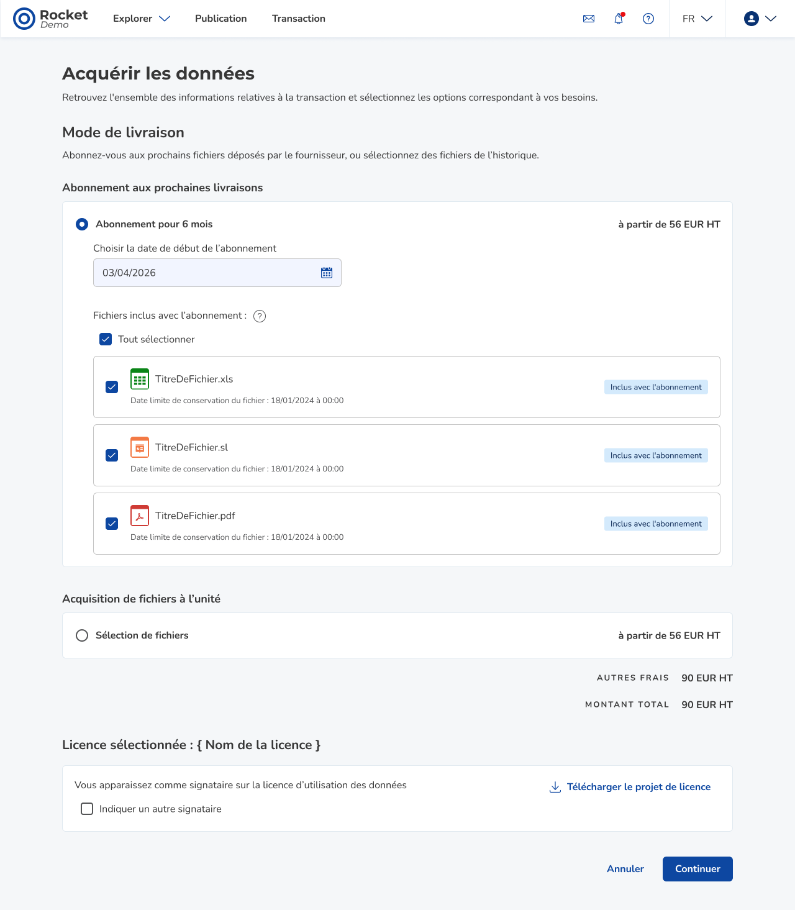This screenshot has width=795, height=910.
Task: Open the Transaction menu item
Action: [x=299, y=19]
